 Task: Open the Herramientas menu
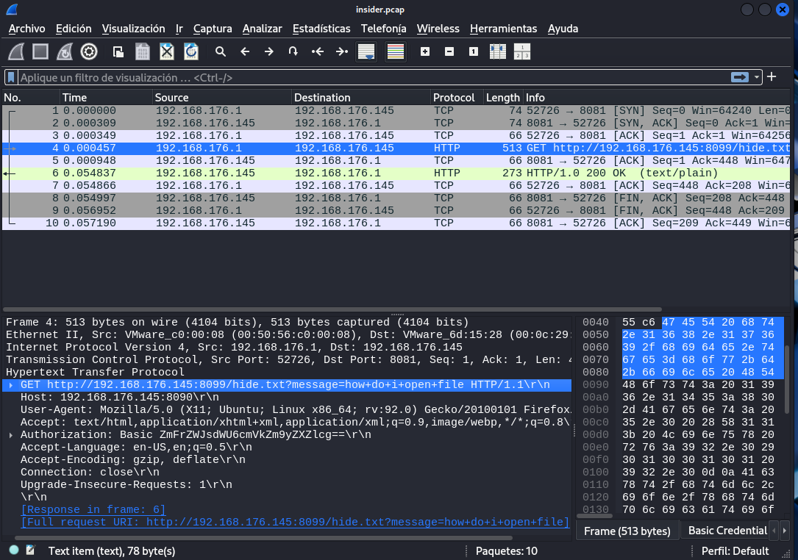coord(503,29)
